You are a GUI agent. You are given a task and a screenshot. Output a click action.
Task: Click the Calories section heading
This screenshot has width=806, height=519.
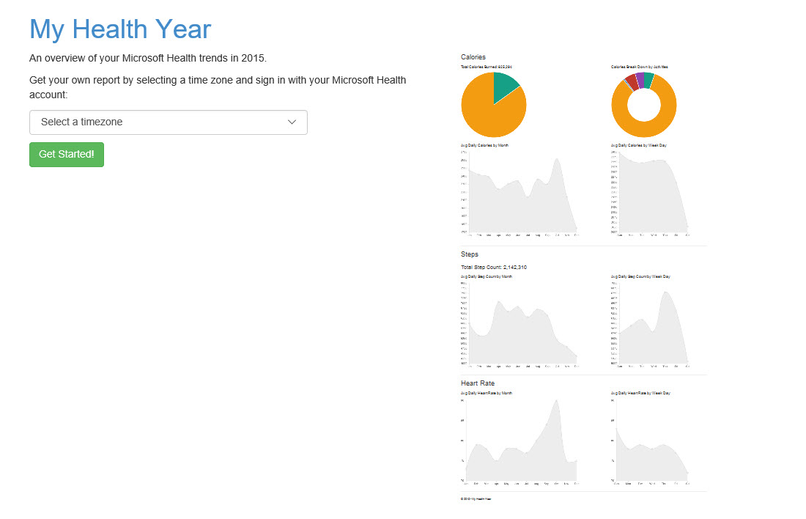click(x=473, y=56)
